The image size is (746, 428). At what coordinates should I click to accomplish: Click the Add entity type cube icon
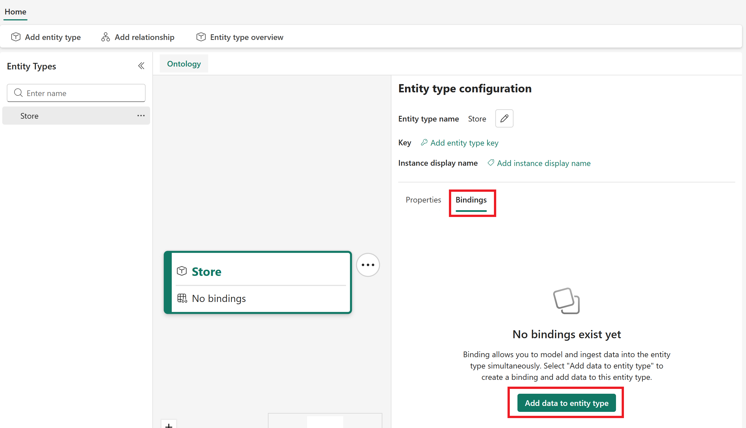[x=16, y=37]
